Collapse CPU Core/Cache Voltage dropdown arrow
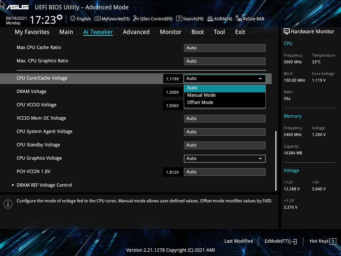Viewport: 341px width, 256px height. [x=260, y=79]
